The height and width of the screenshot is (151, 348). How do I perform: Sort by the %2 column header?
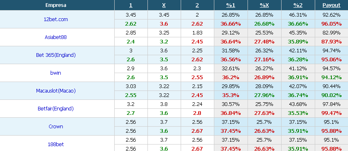point(298,5)
